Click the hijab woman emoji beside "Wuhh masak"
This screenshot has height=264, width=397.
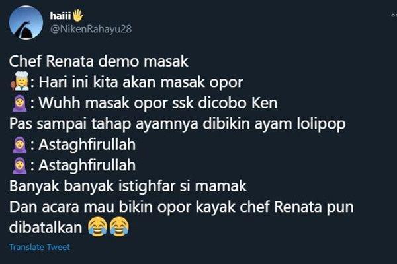(x=20, y=103)
